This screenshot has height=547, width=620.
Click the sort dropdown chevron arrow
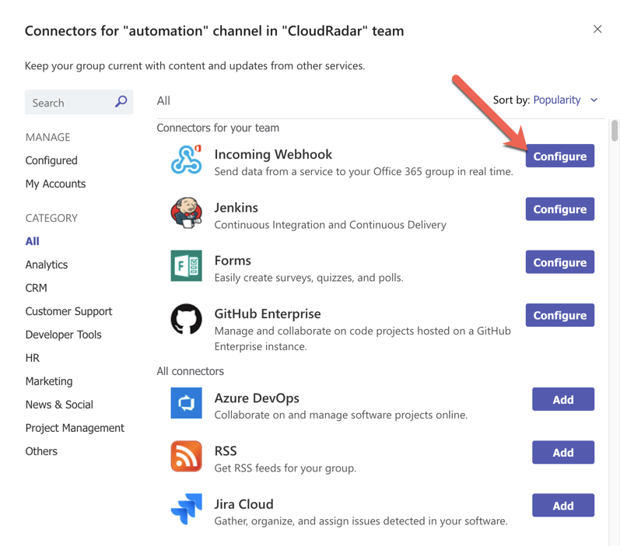point(594,100)
